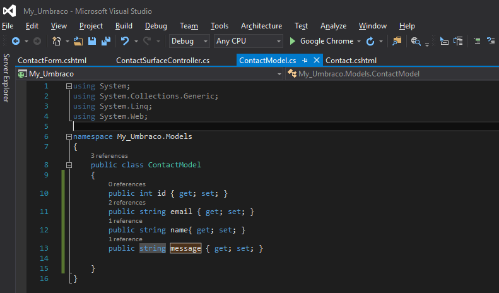Switch to the ContactSurfaceController.cs tab
Screen dimensions: 499x293
click(163, 61)
